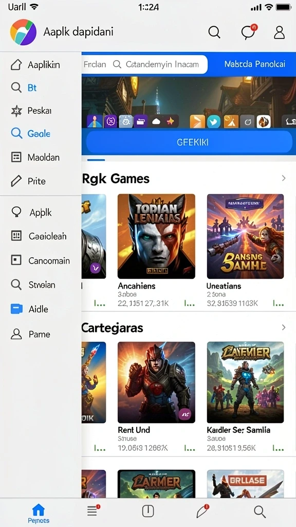Click the Cartegaras heading
The height and width of the screenshot is (527, 296).
(113, 327)
